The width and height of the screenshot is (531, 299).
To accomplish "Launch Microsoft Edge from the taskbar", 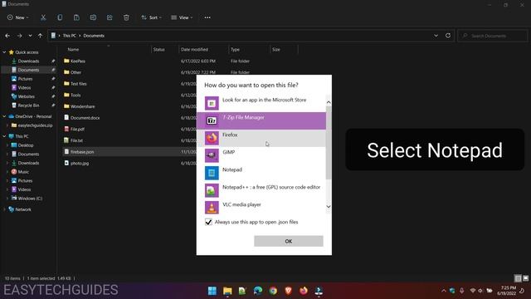I will tap(258, 291).
